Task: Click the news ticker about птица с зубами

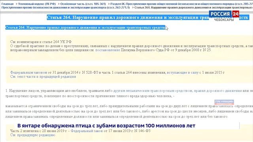Action: coord(106,125)
